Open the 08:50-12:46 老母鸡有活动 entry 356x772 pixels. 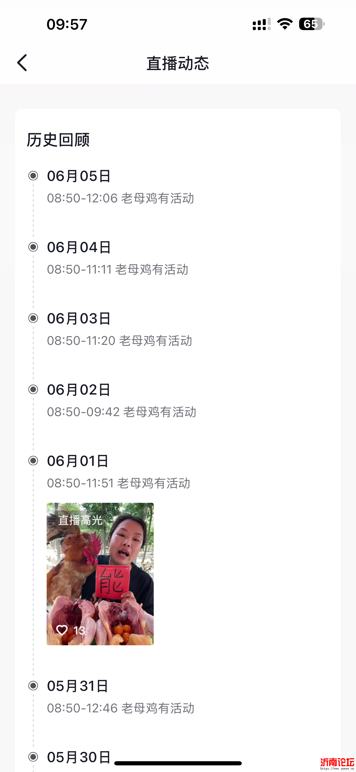click(x=121, y=708)
